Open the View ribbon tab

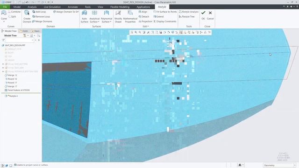pos(100,7)
